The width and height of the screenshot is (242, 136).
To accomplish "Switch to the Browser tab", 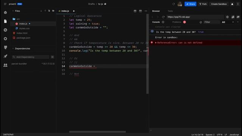I will click(156, 11).
